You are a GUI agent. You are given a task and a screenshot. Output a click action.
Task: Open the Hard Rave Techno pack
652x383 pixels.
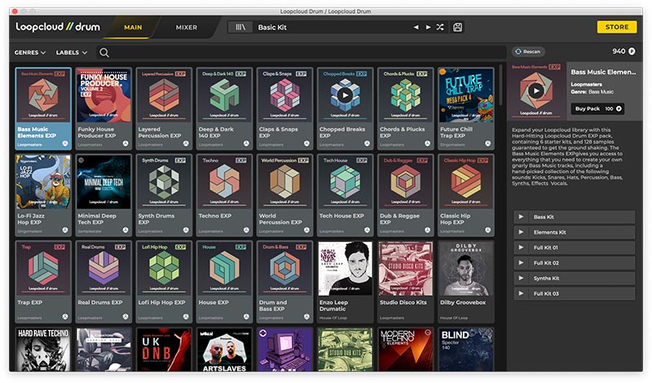pos(43,350)
